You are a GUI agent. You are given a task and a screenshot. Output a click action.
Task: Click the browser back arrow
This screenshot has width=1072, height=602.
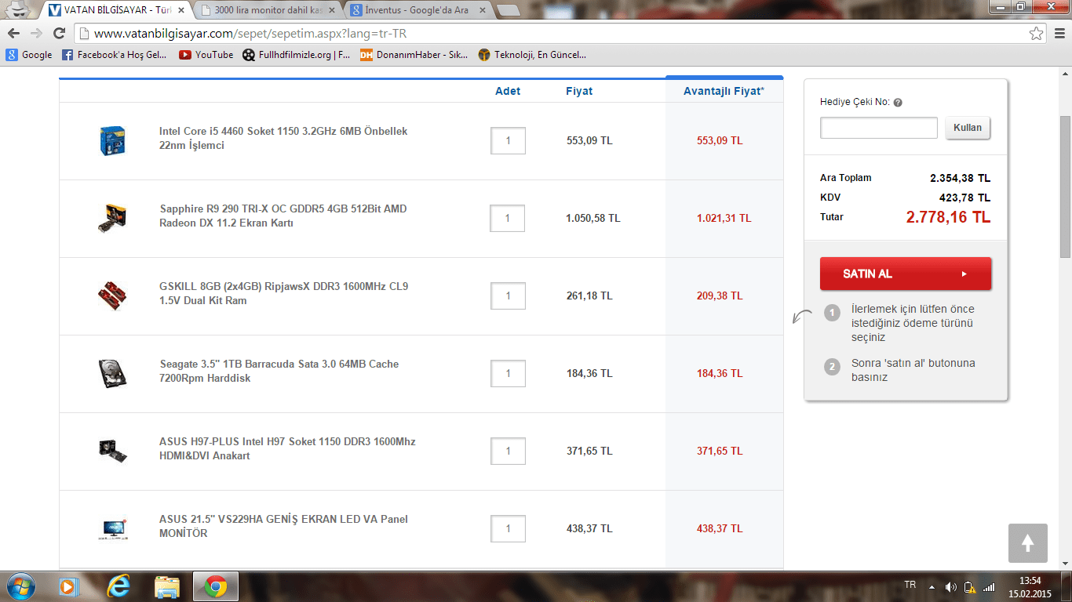point(13,34)
